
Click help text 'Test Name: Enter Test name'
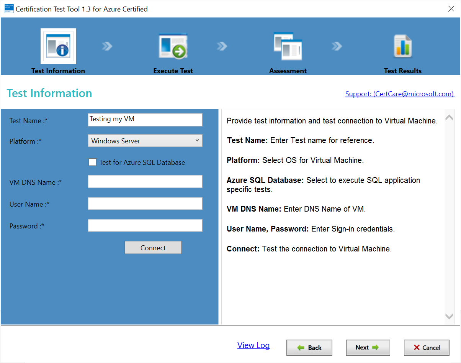click(x=301, y=140)
